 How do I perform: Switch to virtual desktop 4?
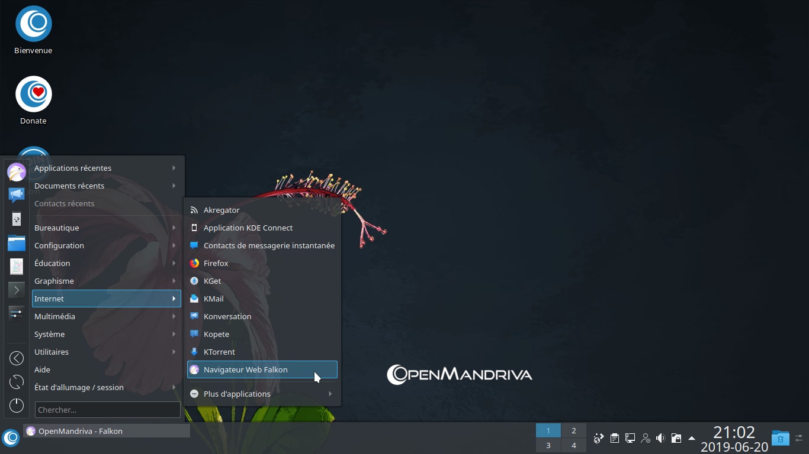tap(574, 445)
